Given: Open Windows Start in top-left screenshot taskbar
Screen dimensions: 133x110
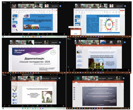Looking at the screenshot, I should [x=3, y=37].
